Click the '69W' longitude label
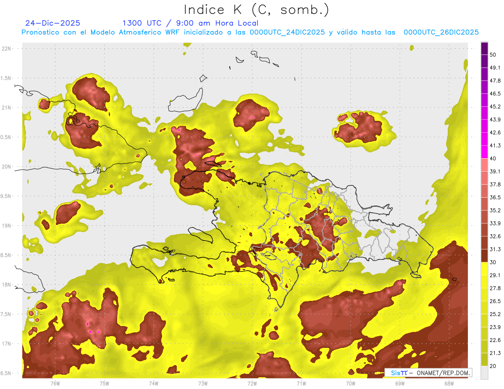 click(x=399, y=383)
